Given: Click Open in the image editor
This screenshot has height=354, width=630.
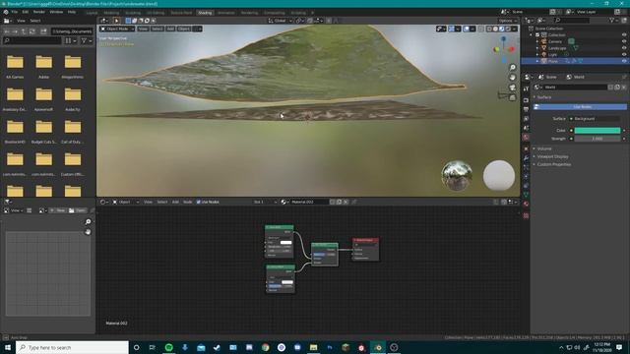Looking at the screenshot, I should click(x=77, y=210).
